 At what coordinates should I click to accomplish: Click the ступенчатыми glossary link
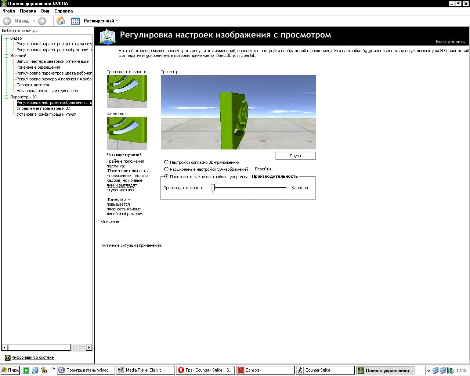click(120, 190)
